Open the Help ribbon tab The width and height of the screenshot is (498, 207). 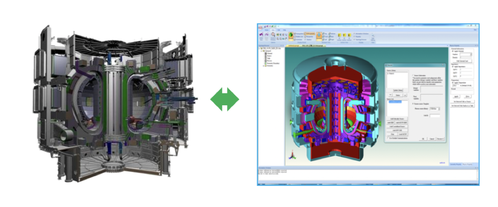point(284,30)
